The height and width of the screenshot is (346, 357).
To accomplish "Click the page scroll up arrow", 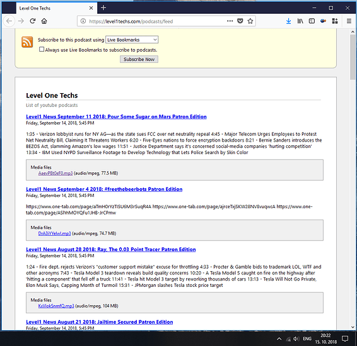I will [x=353, y=32].
